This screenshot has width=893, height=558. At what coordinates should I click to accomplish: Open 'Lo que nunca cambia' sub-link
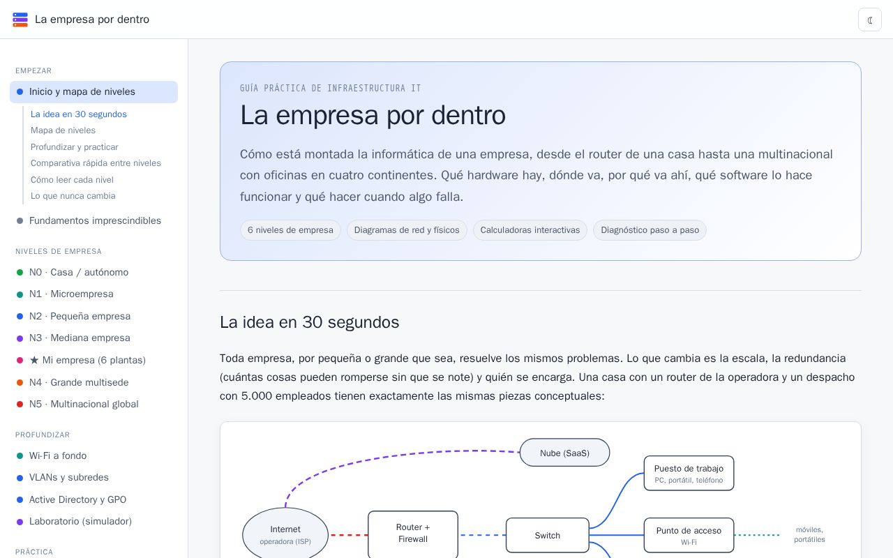coord(73,196)
